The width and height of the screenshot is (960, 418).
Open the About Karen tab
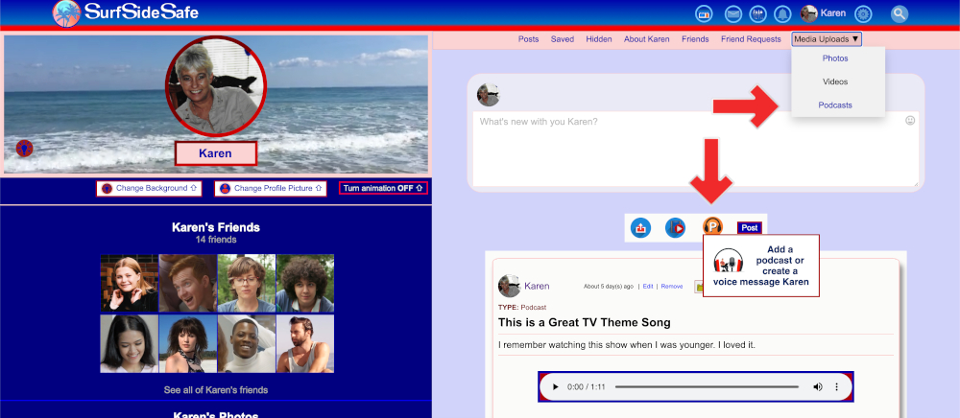(x=646, y=39)
